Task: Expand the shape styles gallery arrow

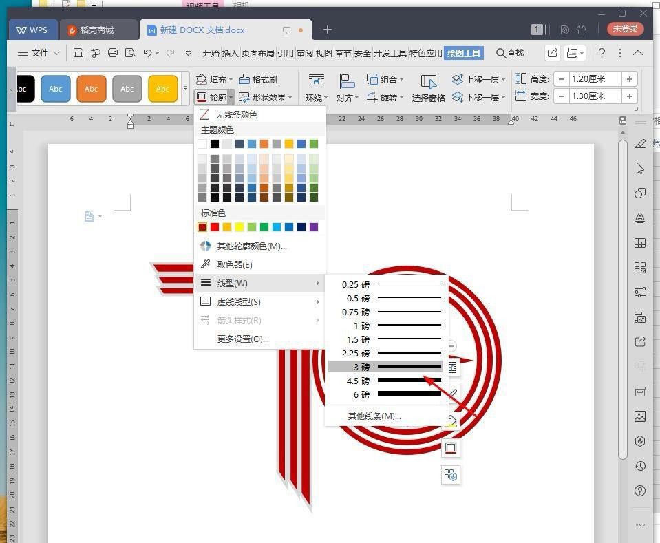Action: click(x=184, y=88)
